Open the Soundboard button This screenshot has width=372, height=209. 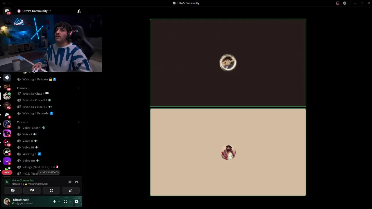click(x=71, y=190)
